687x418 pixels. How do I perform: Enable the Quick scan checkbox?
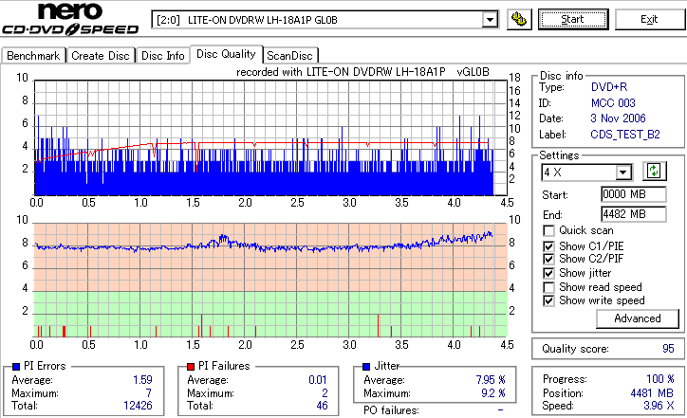point(548,230)
